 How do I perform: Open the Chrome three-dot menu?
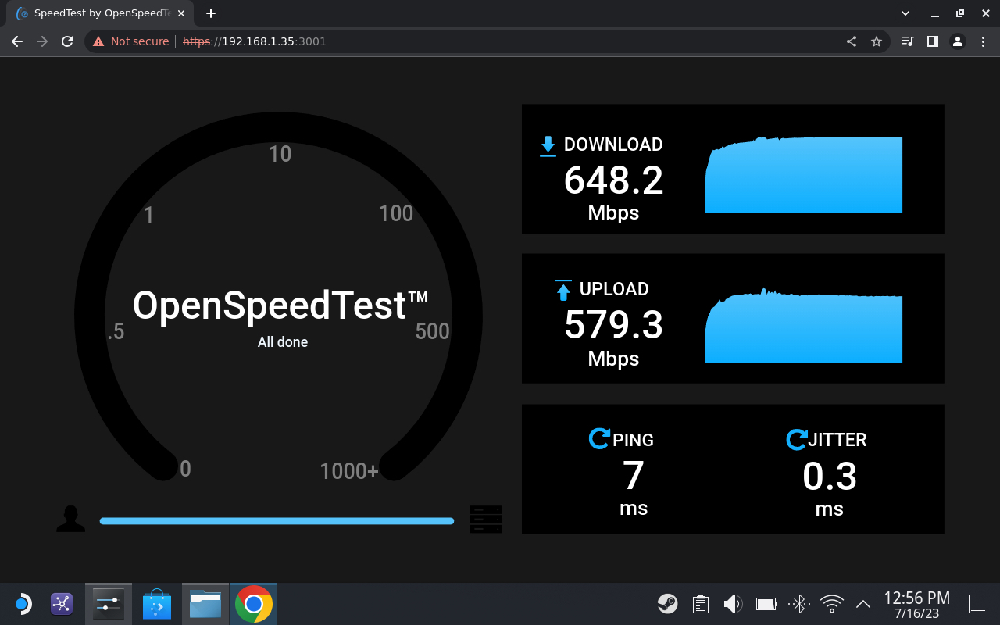point(982,41)
